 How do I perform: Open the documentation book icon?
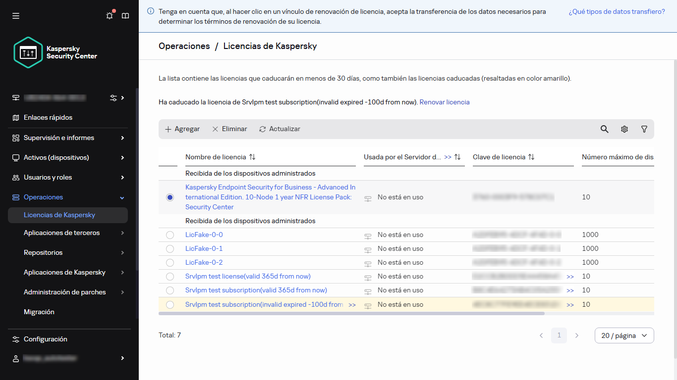click(125, 16)
